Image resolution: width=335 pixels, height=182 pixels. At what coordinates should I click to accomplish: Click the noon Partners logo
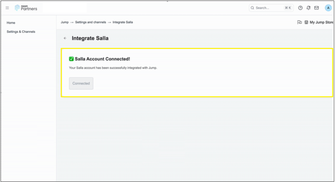pos(26,8)
